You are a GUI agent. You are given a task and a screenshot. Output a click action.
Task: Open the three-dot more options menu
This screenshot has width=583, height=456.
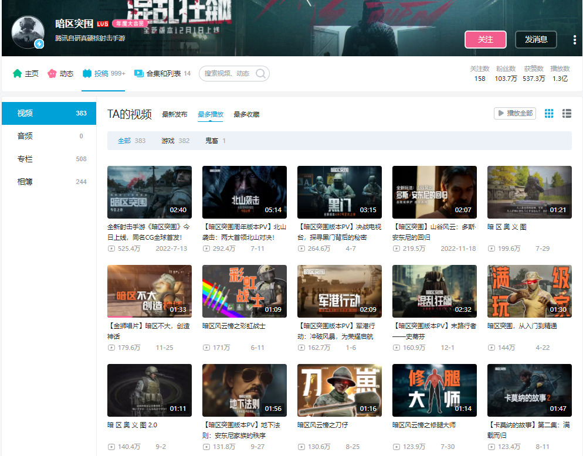[574, 40]
